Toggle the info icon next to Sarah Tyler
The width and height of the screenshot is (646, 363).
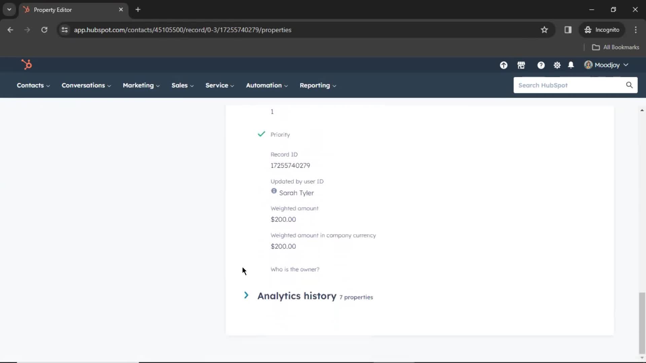[x=273, y=191]
